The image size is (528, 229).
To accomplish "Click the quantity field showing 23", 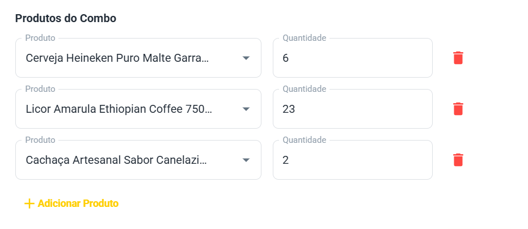I will click(x=352, y=109).
